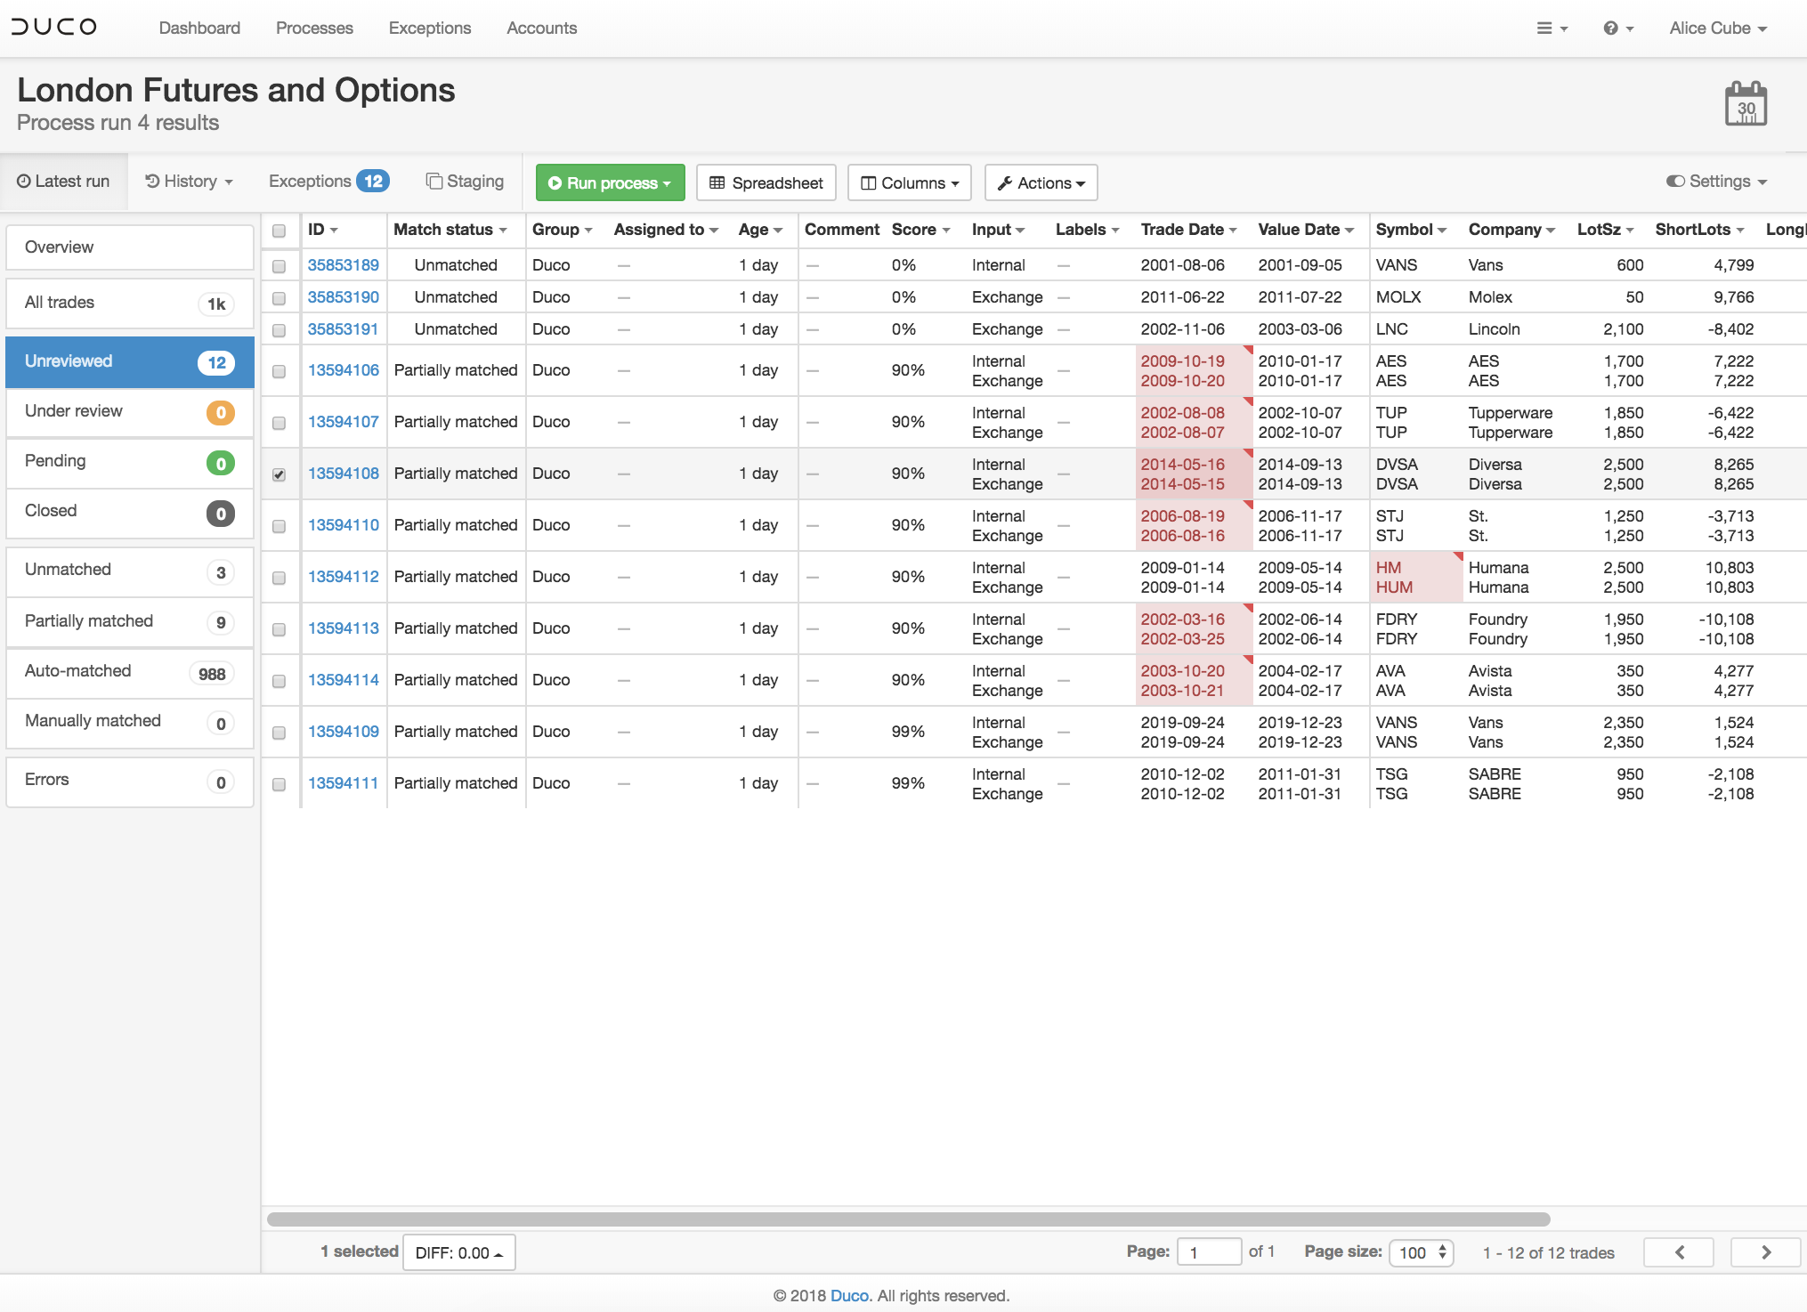Open Exceptions in top navigation
Image resolution: width=1807 pixels, height=1312 pixels.
click(430, 28)
